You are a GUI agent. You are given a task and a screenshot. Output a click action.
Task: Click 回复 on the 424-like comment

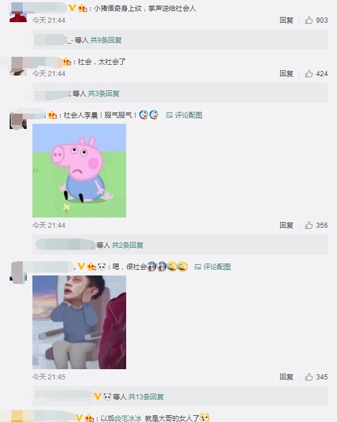pyautogui.click(x=286, y=73)
